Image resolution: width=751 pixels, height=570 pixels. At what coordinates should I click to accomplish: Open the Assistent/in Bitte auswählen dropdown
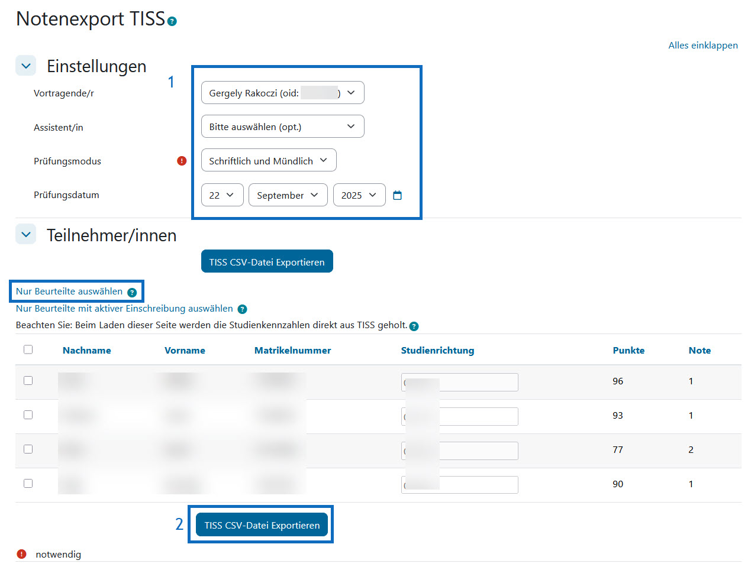[x=282, y=127]
